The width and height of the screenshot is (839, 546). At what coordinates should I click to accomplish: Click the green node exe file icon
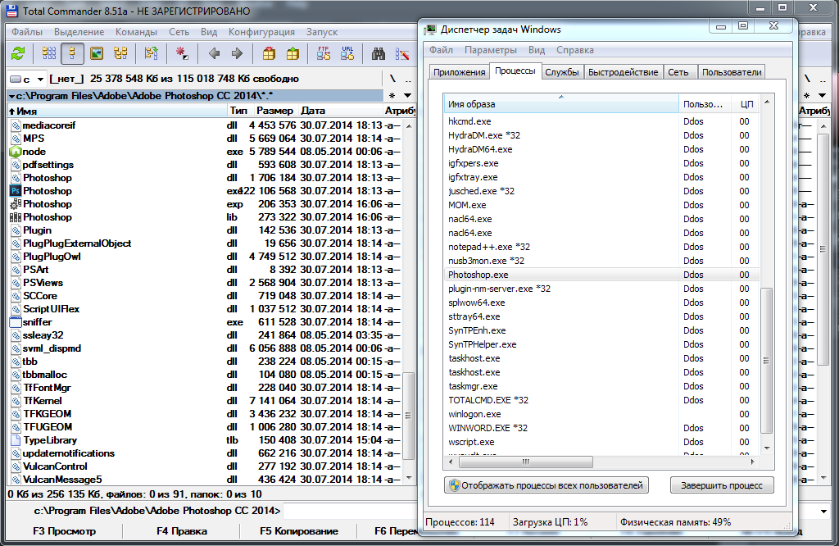[16, 152]
